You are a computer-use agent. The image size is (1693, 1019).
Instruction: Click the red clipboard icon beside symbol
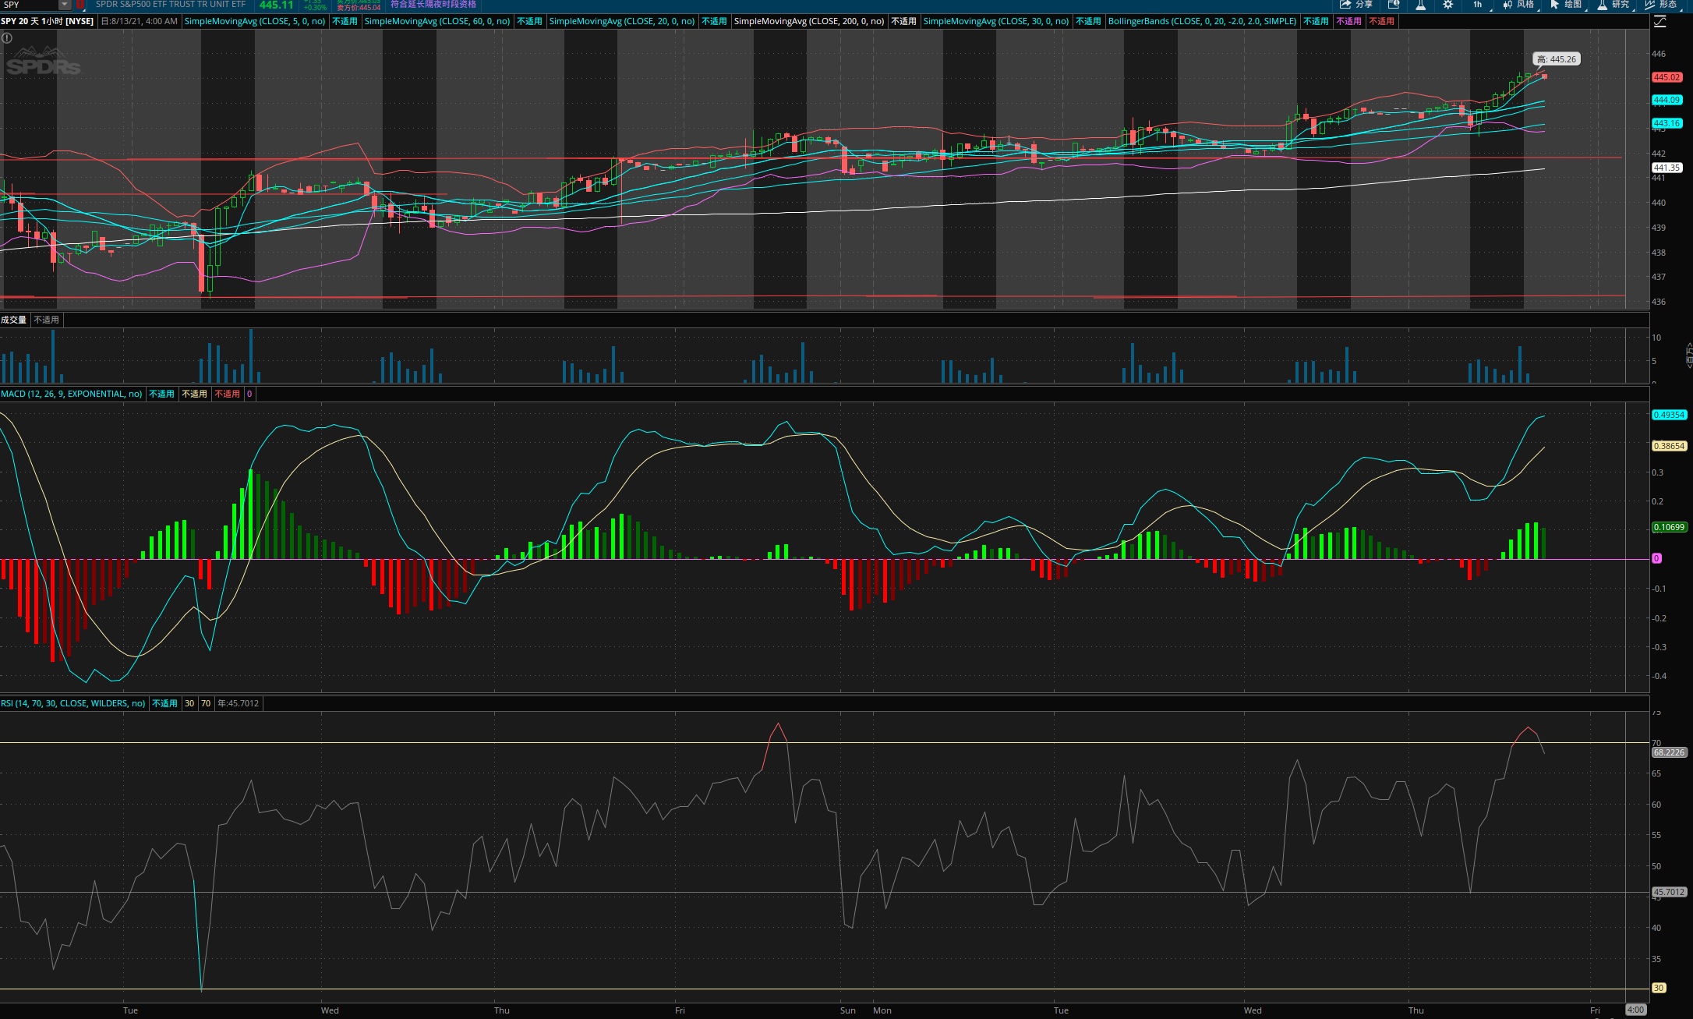point(80,5)
